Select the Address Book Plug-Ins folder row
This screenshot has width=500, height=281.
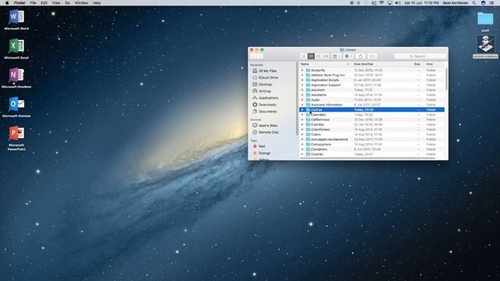coord(372,75)
